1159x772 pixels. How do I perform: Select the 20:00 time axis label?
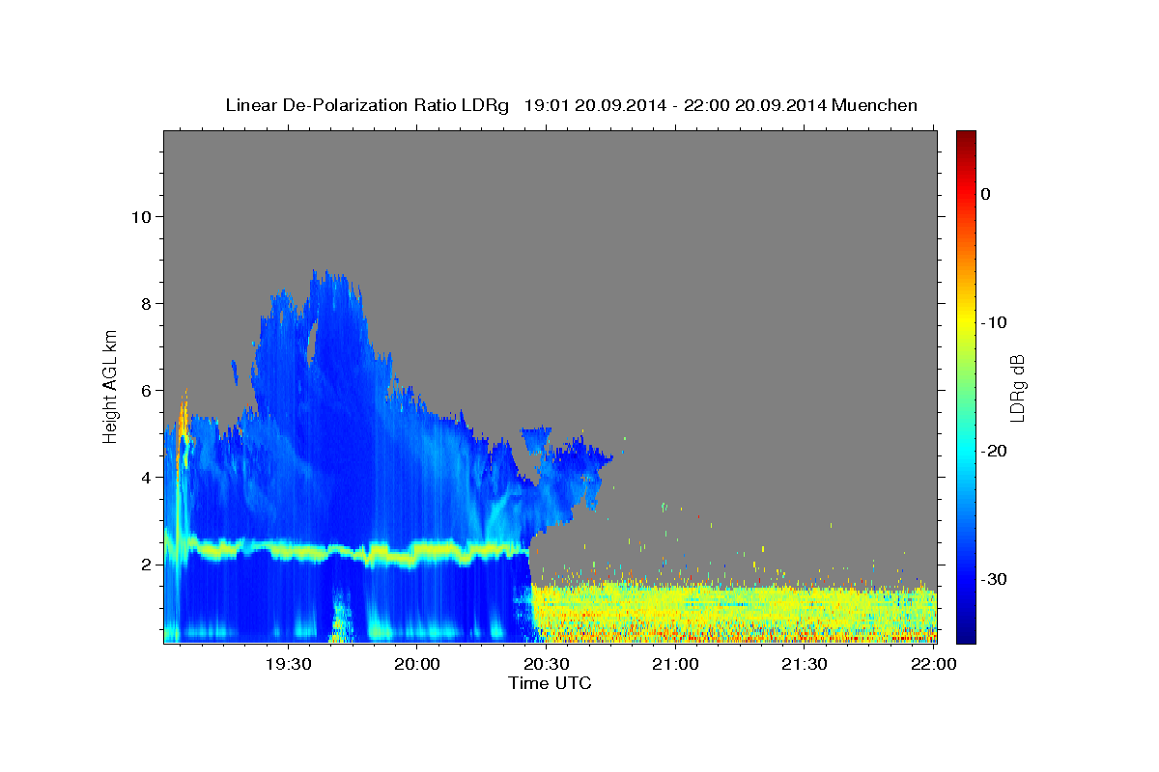(x=417, y=664)
